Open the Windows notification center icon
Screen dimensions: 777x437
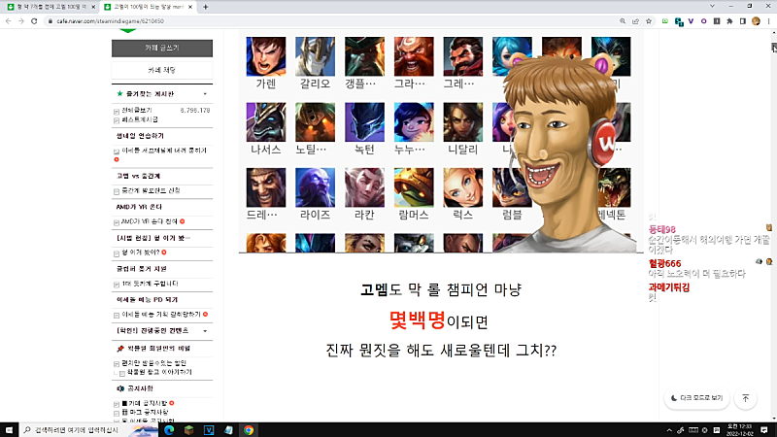764,430
